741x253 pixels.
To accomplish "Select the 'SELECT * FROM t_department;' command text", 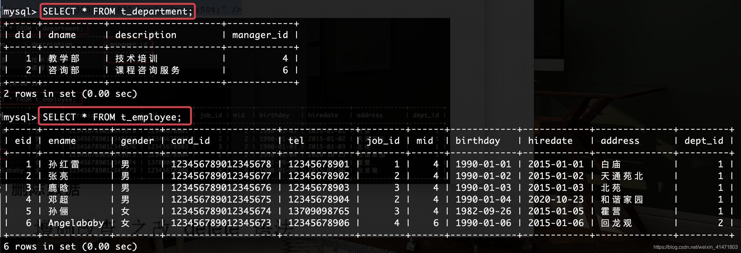I will 118,11.
